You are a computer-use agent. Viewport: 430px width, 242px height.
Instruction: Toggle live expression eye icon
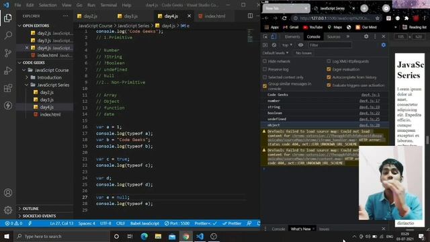pyautogui.click(x=300, y=45)
